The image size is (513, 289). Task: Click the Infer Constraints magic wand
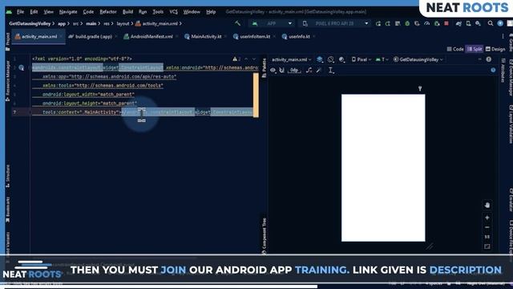point(319,70)
